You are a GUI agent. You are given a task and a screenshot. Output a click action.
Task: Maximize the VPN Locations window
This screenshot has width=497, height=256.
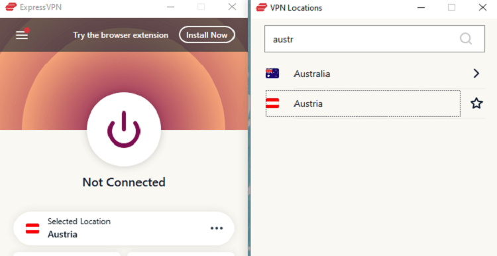[452, 7]
